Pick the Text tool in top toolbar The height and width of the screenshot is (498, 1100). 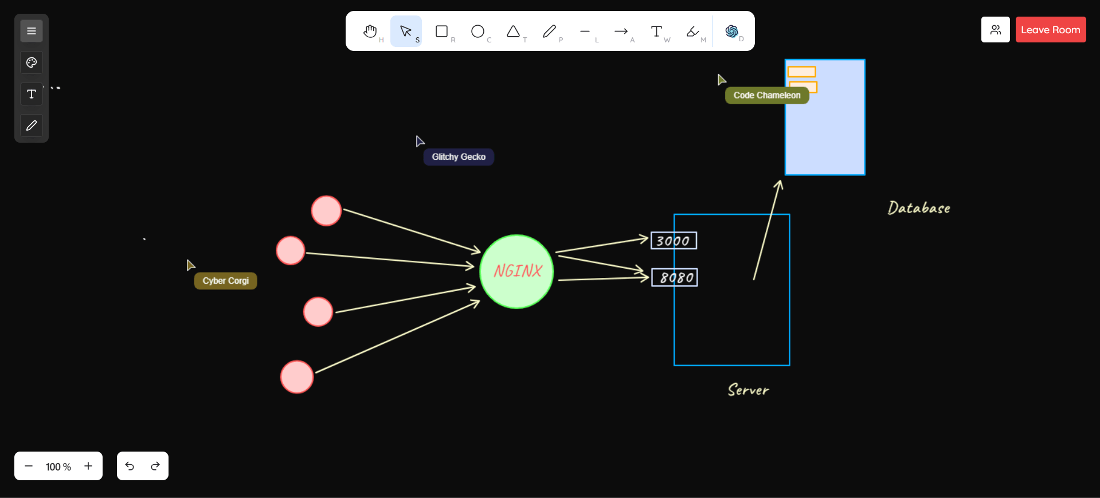pyautogui.click(x=657, y=31)
